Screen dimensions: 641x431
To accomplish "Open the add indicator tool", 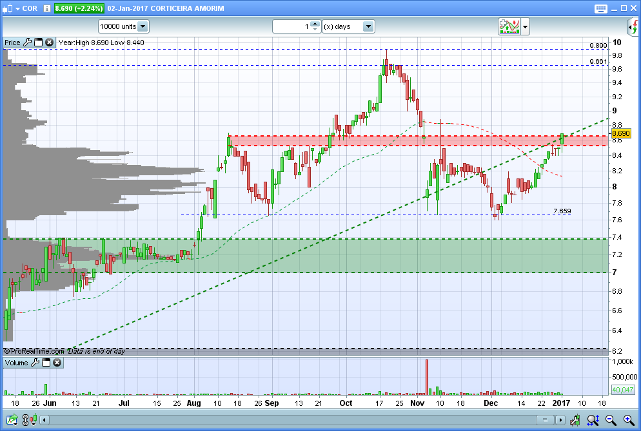I will [509, 26].
